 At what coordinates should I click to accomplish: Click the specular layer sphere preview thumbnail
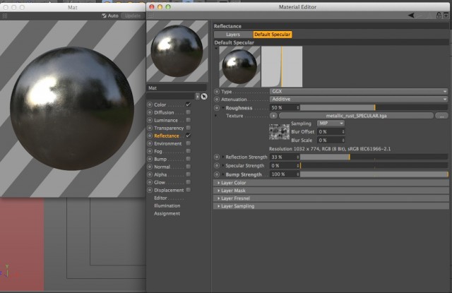240,66
